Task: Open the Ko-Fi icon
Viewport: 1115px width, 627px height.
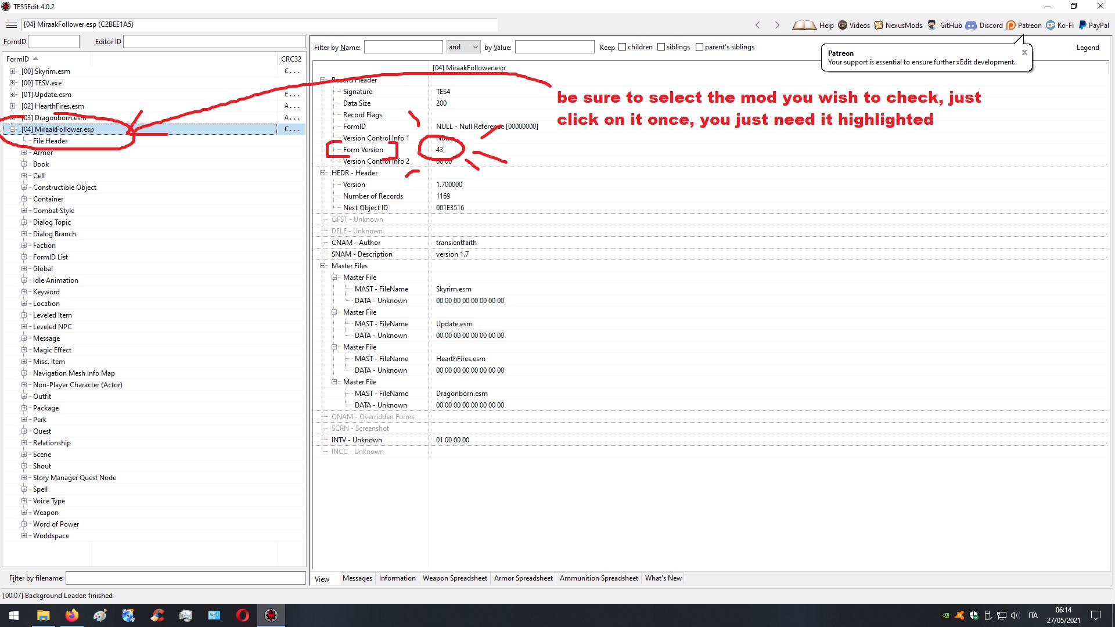Action: (x=1051, y=25)
